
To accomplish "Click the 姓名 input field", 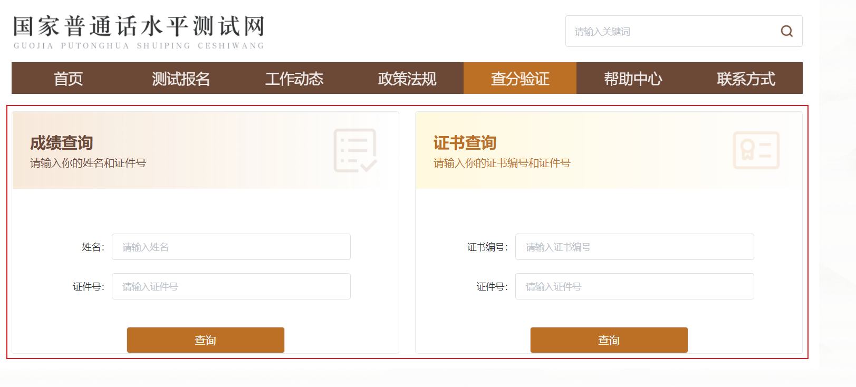I will pyautogui.click(x=231, y=247).
